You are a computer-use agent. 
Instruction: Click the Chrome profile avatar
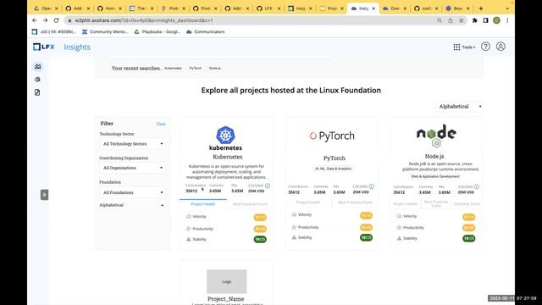point(496,20)
